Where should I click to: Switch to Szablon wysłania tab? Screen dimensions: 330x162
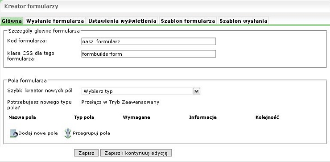click(x=243, y=21)
